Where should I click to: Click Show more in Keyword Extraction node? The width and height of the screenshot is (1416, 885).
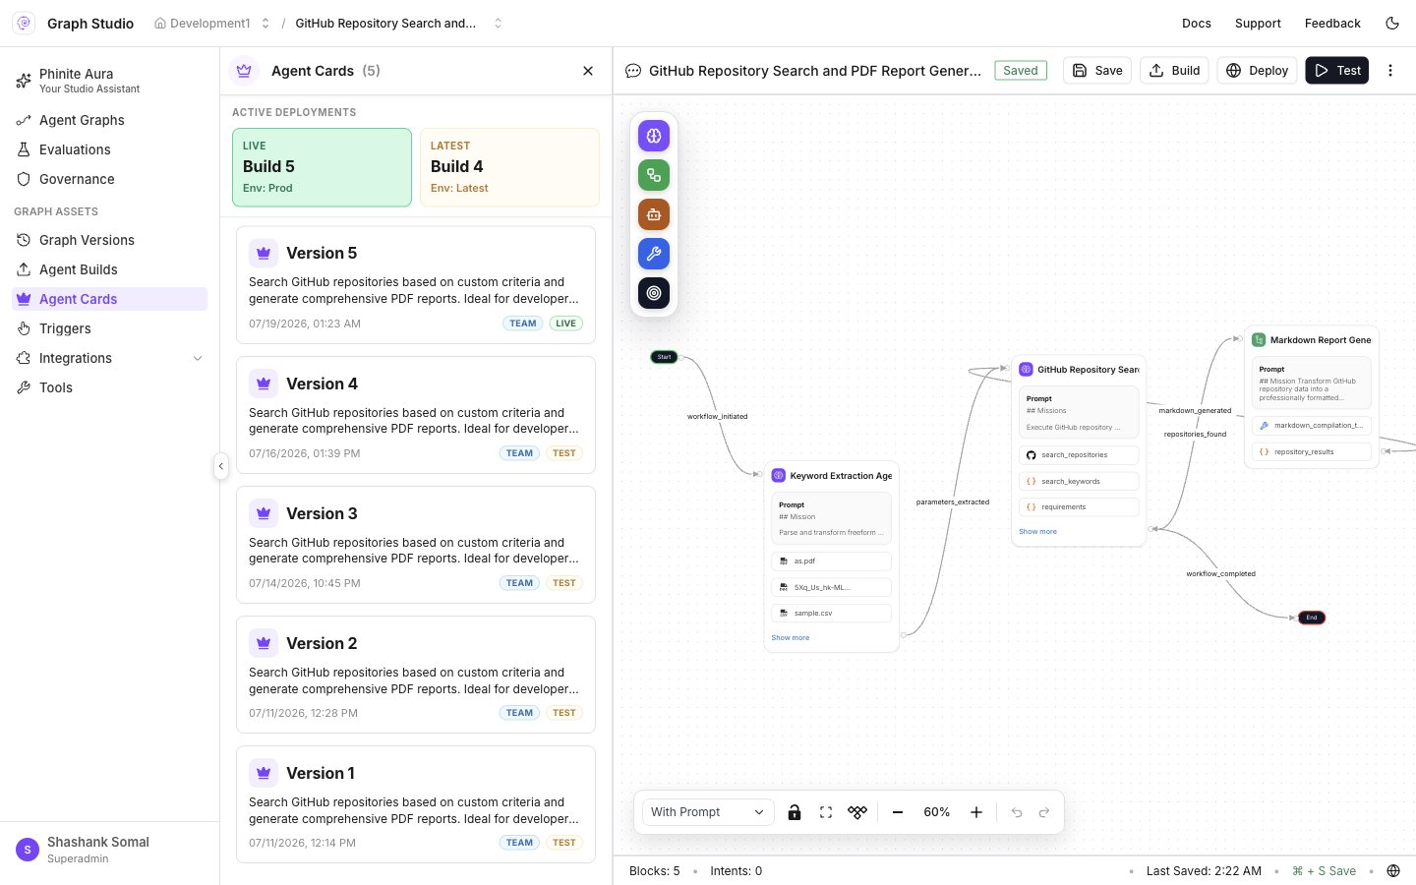click(791, 638)
